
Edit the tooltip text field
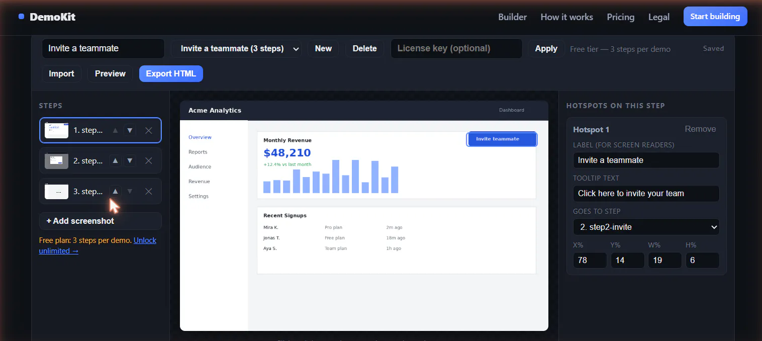[646, 193]
